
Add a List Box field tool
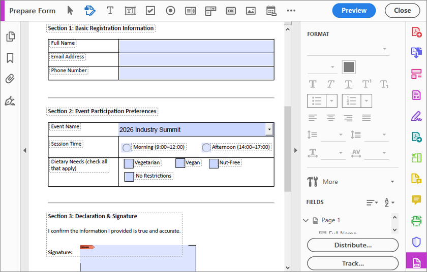(191, 11)
